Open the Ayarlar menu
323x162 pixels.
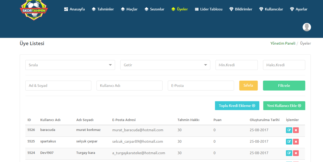click(299, 9)
